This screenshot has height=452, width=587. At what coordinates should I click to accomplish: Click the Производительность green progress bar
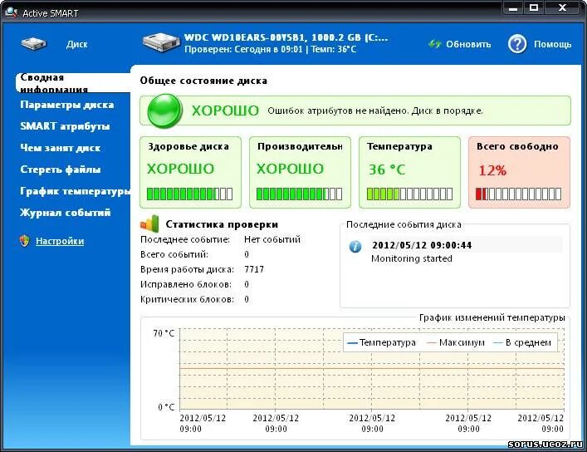click(300, 194)
